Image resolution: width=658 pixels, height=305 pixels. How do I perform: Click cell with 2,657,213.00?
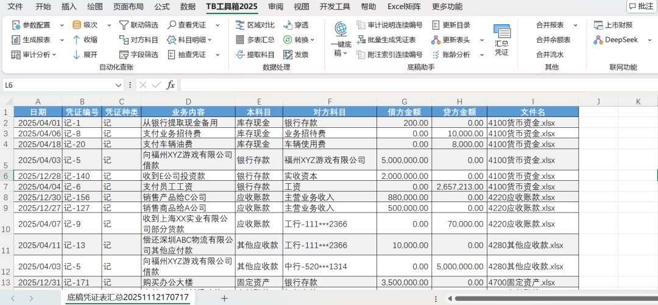point(459,186)
